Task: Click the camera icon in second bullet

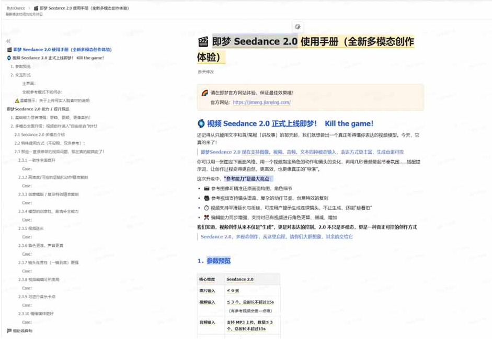Action: pos(207,198)
